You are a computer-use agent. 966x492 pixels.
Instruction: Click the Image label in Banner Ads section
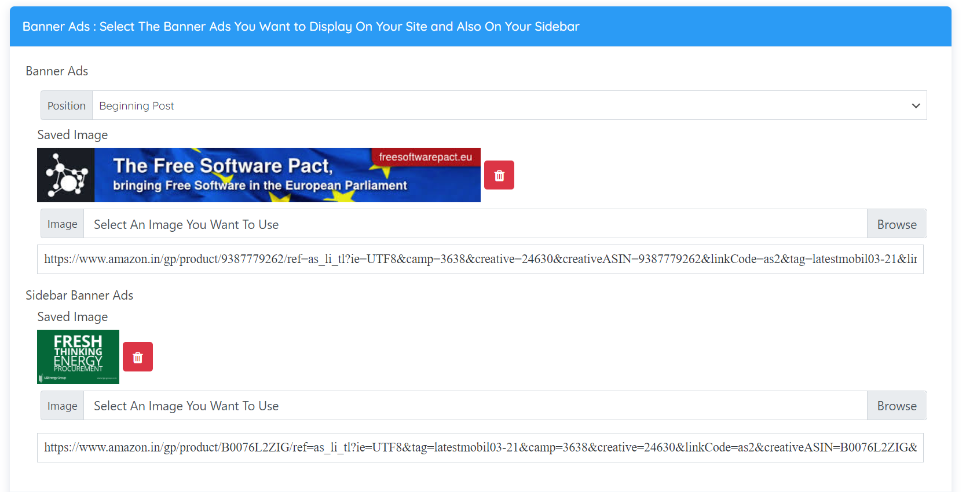click(x=63, y=224)
